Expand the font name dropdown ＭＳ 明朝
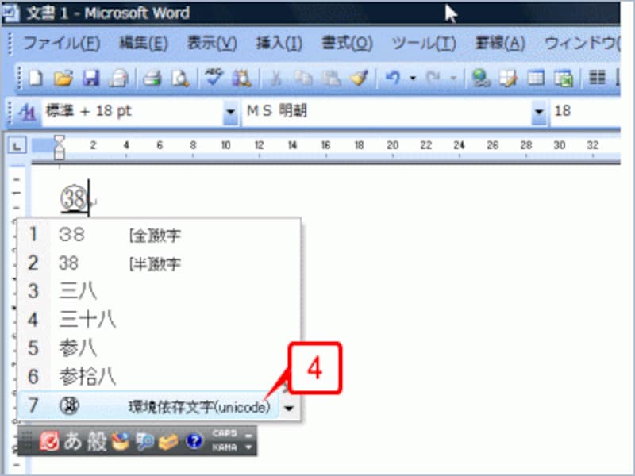The width and height of the screenshot is (635, 476). 539,111
